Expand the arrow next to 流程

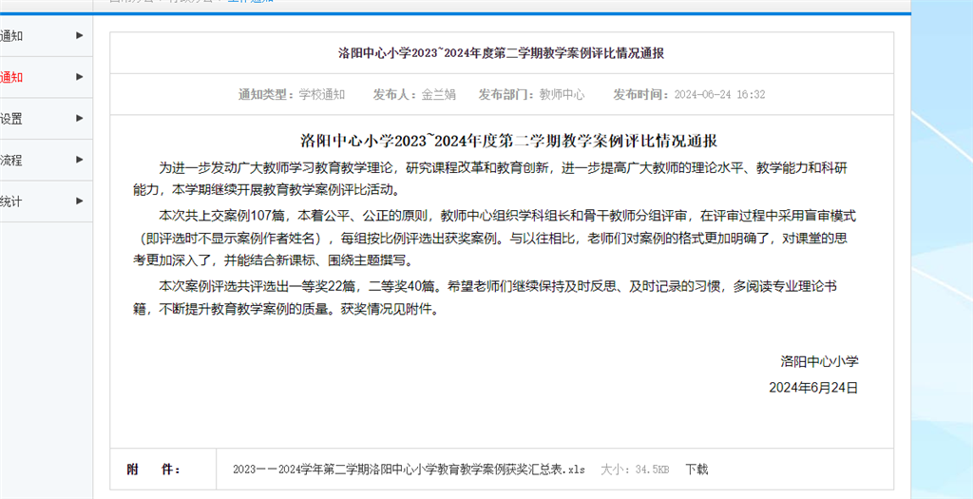tap(80, 160)
